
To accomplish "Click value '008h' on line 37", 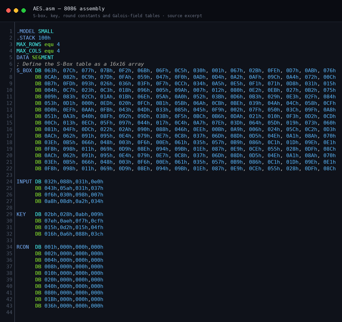I will [x=51, y=267].
